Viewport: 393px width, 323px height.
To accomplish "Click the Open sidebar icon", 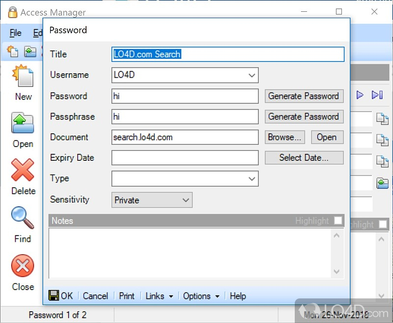I will point(22,123).
